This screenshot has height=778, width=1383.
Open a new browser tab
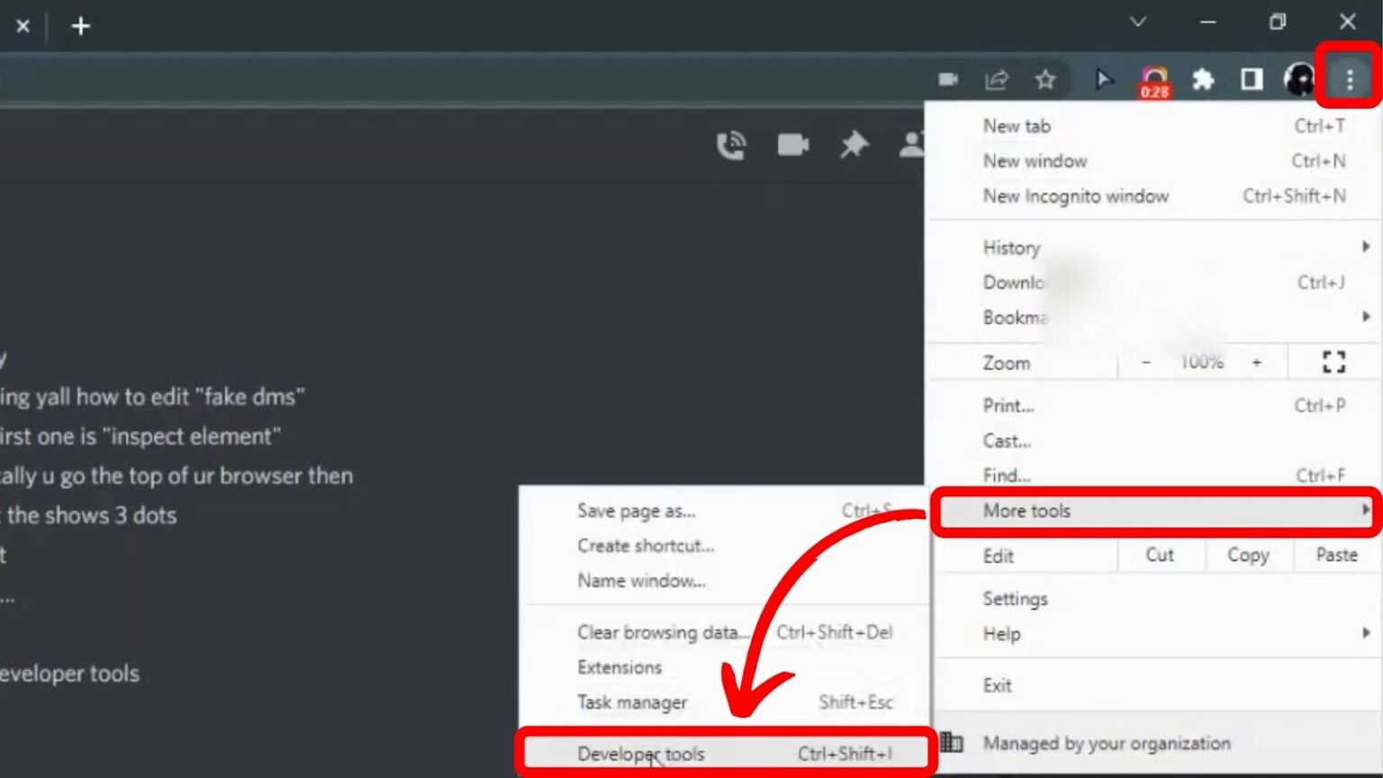81,25
